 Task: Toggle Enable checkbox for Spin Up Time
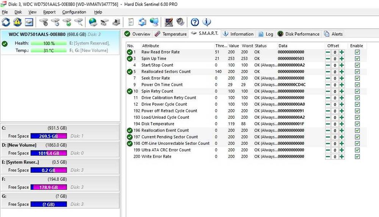tap(357, 59)
